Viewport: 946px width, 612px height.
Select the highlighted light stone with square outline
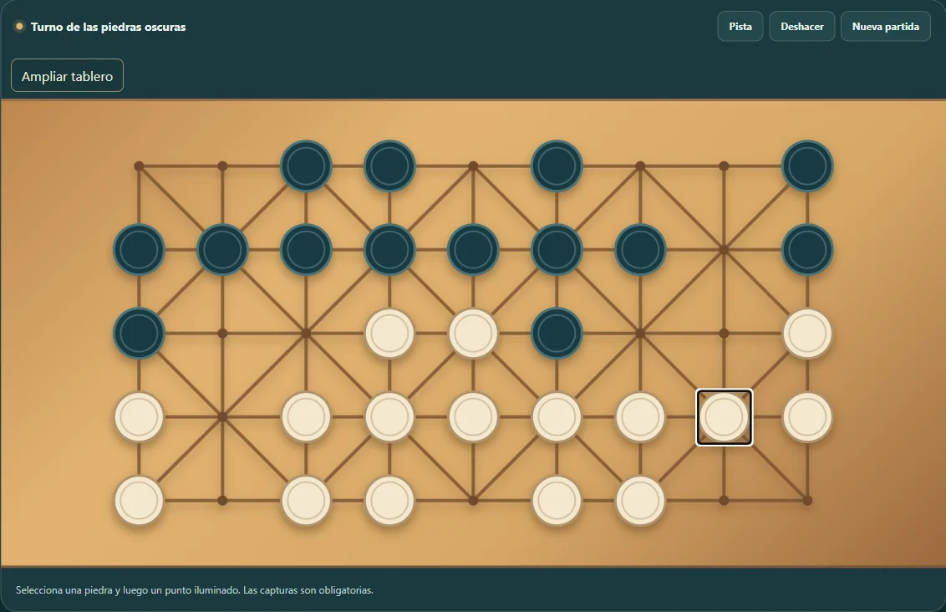[724, 417]
